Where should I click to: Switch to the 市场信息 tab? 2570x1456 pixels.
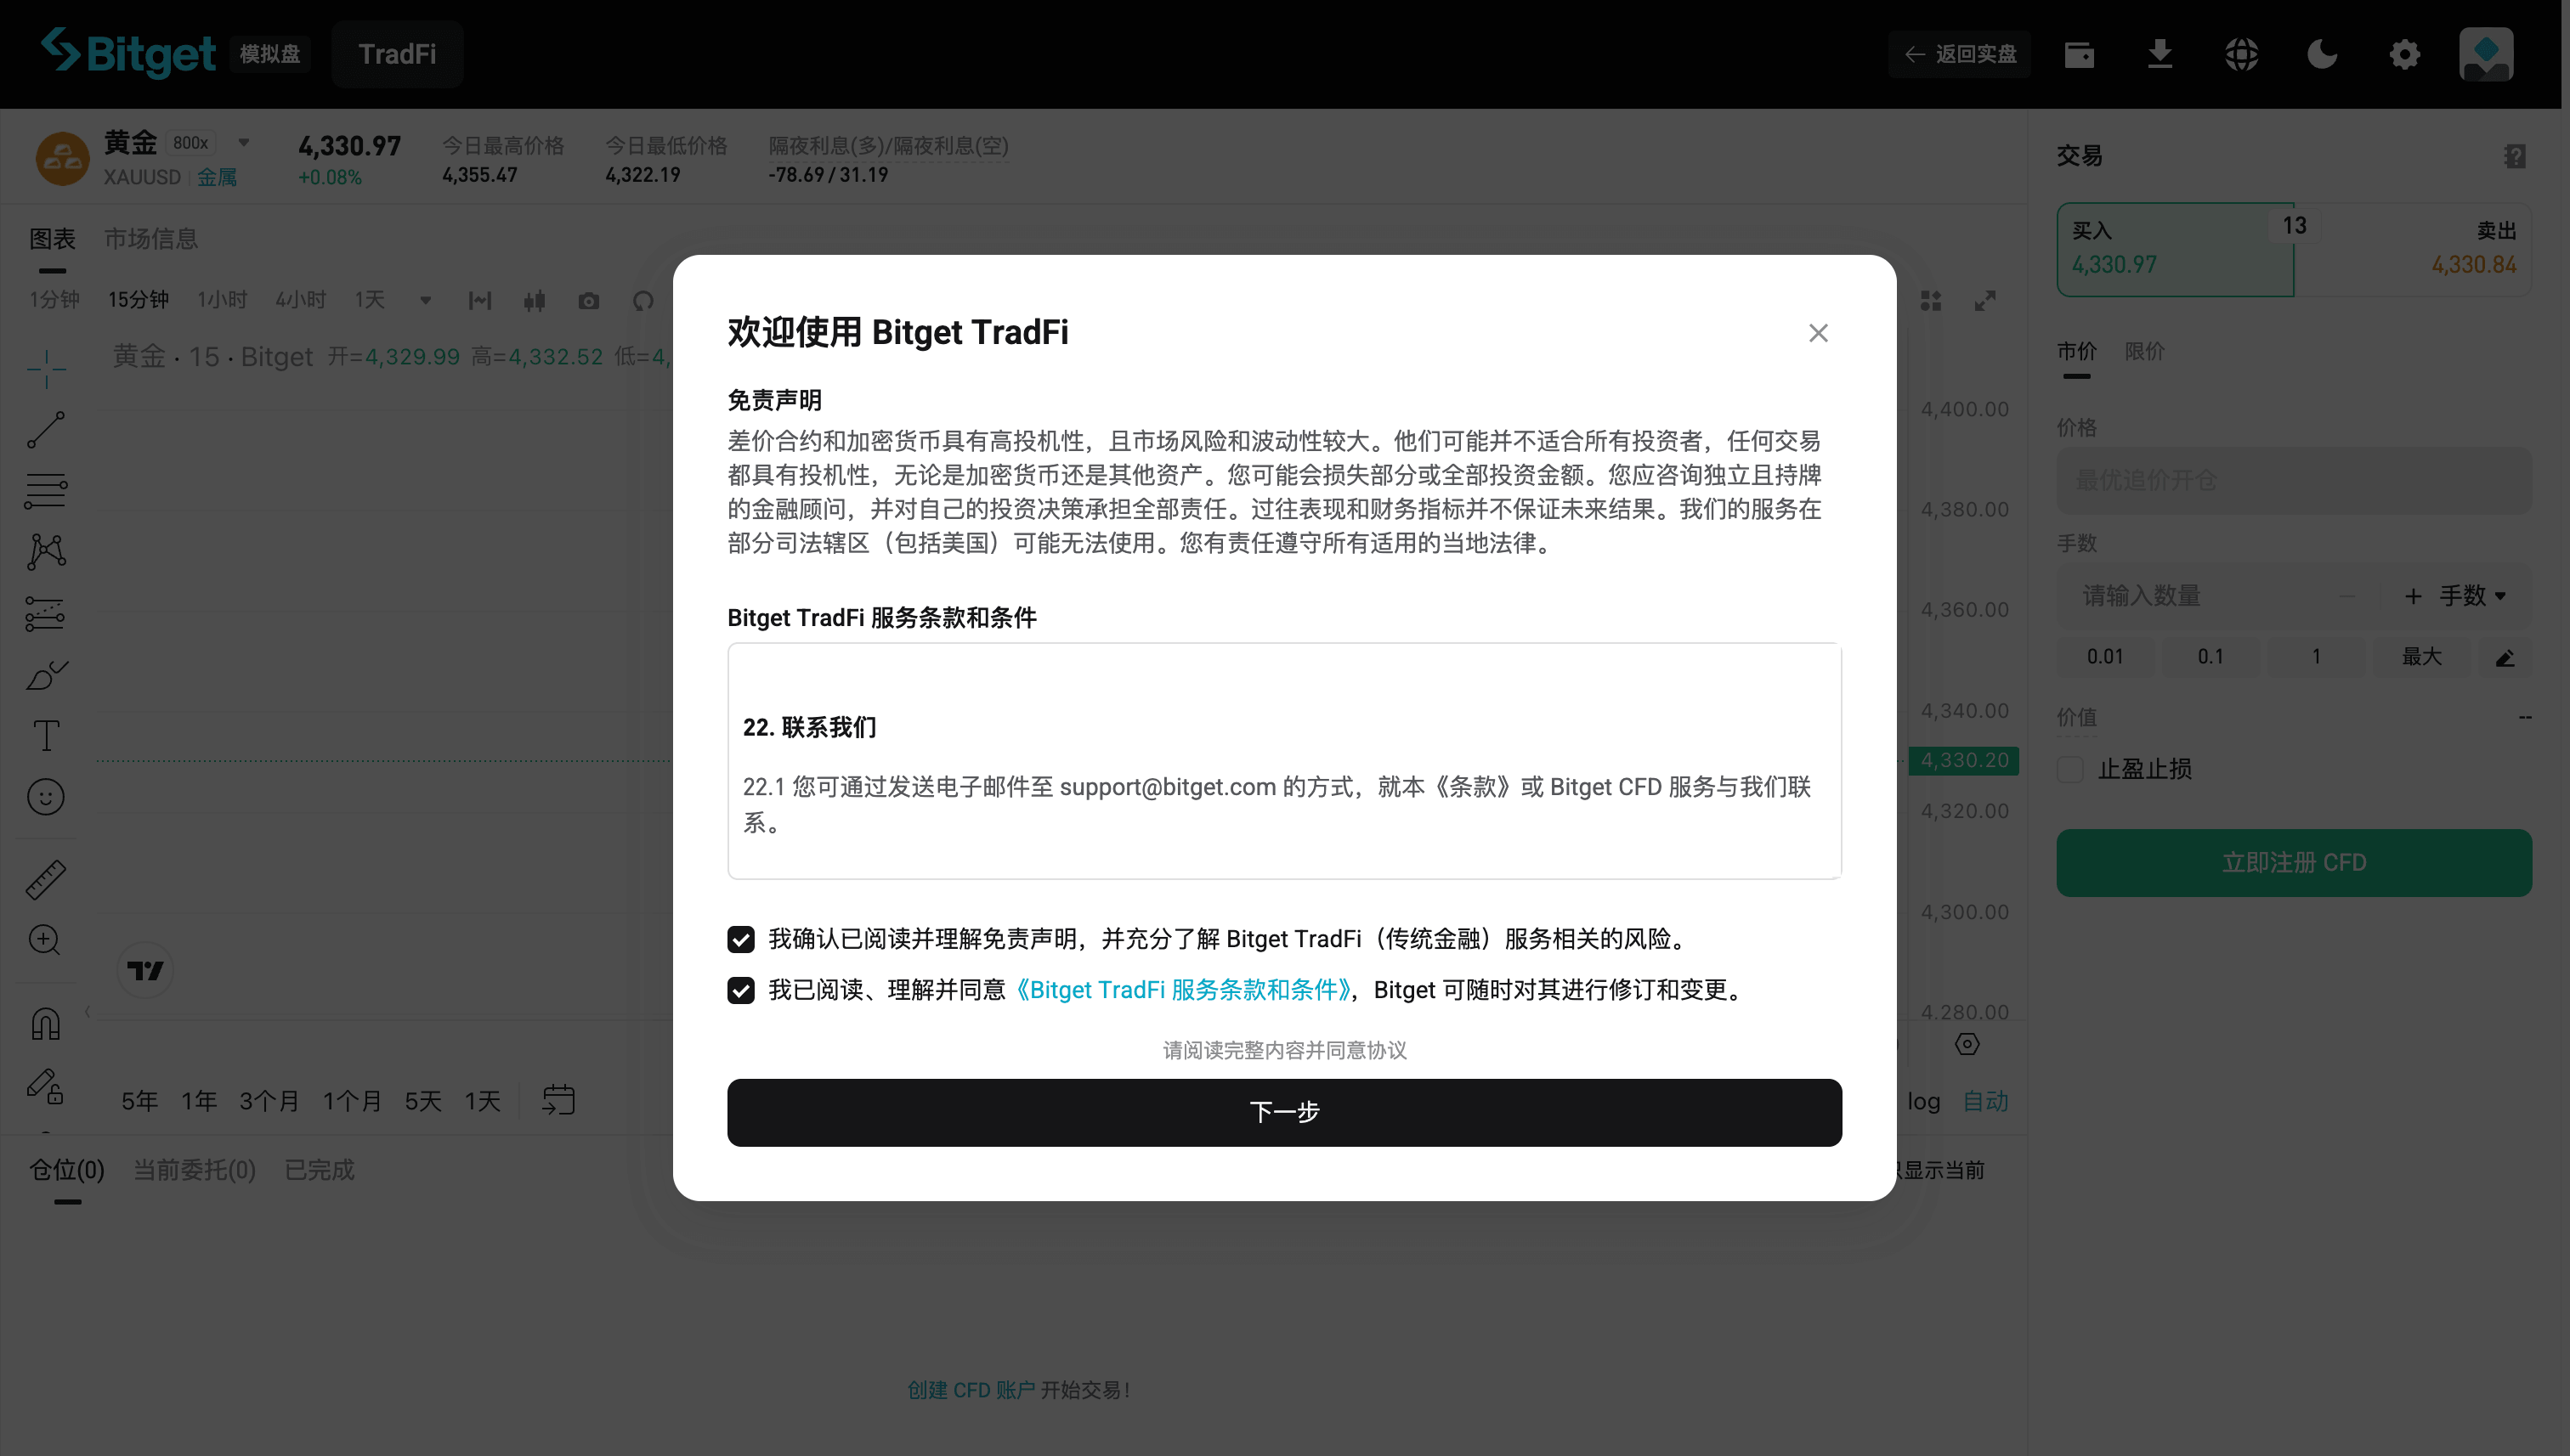click(x=151, y=239)
